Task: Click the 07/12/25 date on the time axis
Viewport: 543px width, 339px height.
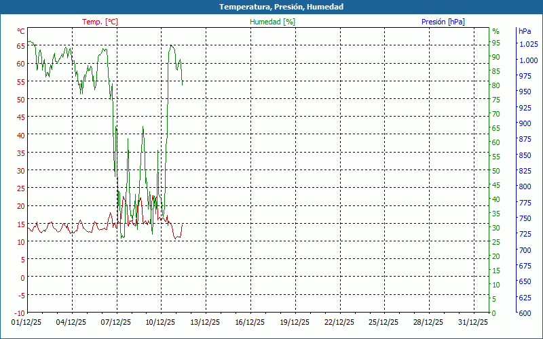Action: pos(117,323)
